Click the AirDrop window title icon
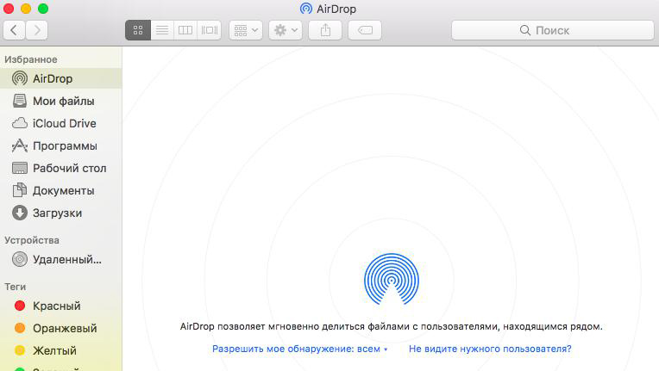The width and height of the screenshot is (659, 371). tap(306, 9)
